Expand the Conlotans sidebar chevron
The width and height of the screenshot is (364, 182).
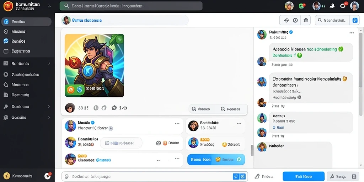pyautogui.click(x=49, y=107)
